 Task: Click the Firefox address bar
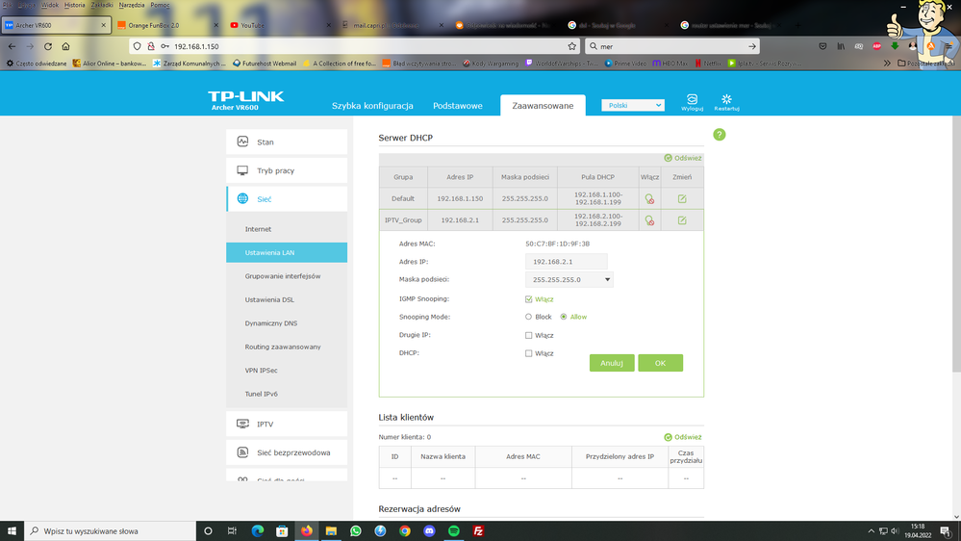(356, 46)
